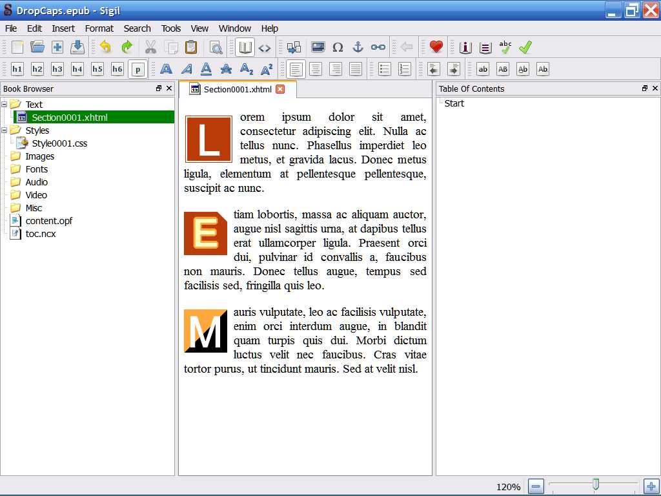The width and height of the screenshot is (661, 496).
Task: Switch to Code View angle brackets
Action: point(265,47)
